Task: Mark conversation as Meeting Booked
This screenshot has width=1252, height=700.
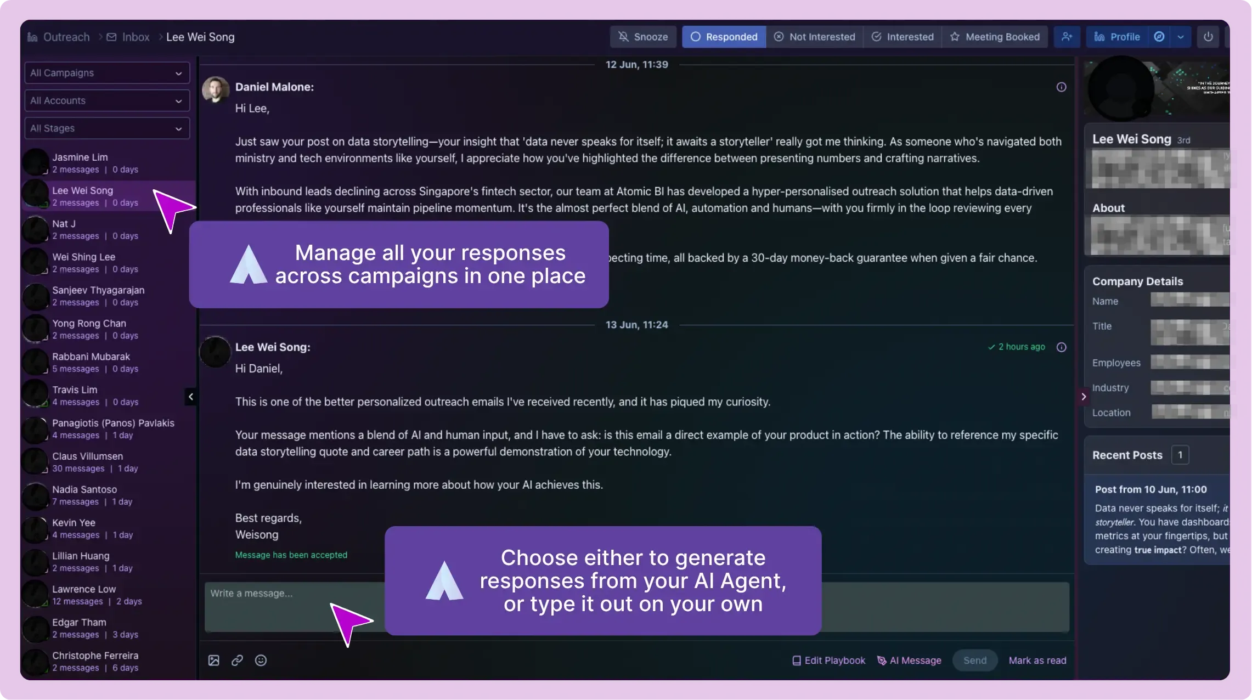Action: (x=995, y=37)
